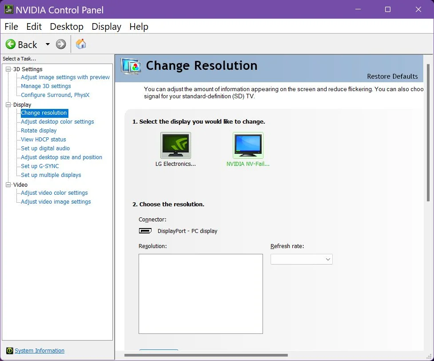Open the System Information link
This screenshot has width=434, height=361.
point(39,351)
